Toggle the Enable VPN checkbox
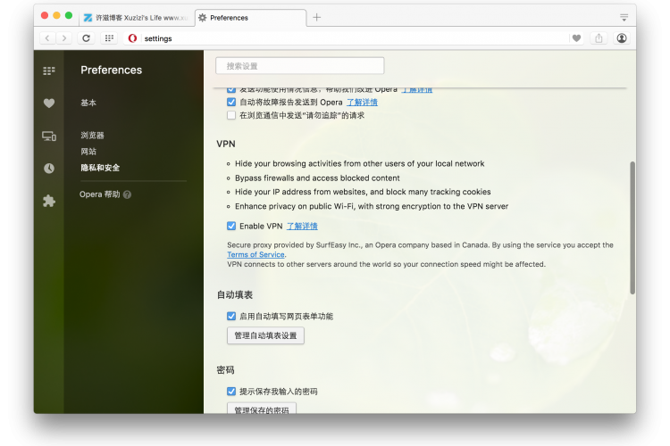 tap(231, 226)
